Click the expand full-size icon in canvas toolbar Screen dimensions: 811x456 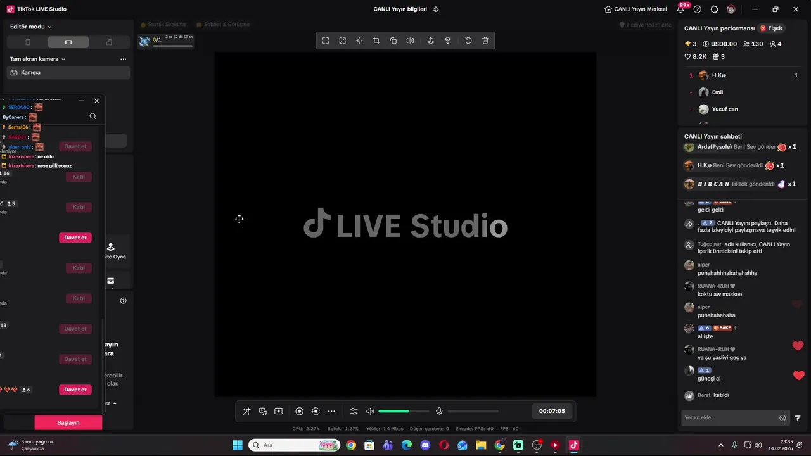tap(343, 41)
